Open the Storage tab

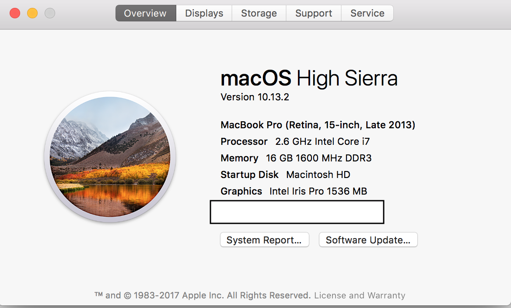(259, 13)
